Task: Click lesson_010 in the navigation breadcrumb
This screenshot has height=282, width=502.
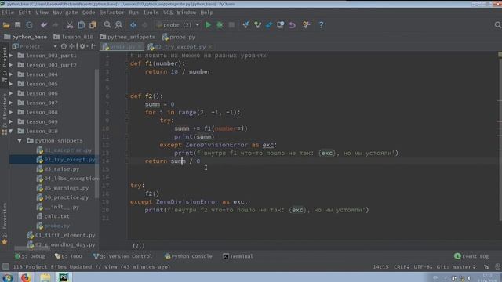Action: pyautogui.click(x=74, y=37)
